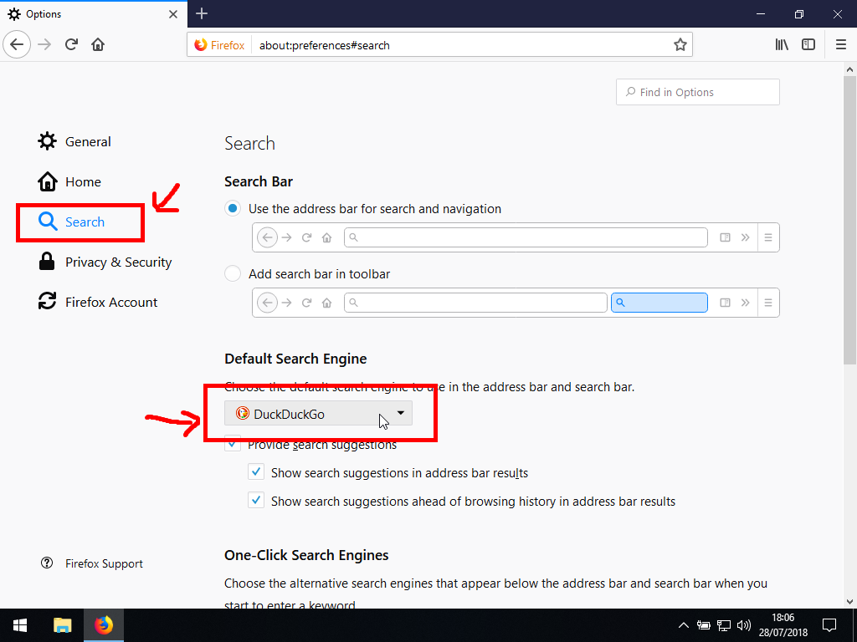Open the network status tray icon
857x642 pixels.
[x=724, y=625]
